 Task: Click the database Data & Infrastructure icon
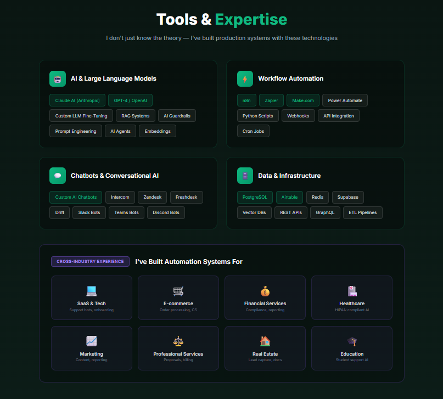245,176
